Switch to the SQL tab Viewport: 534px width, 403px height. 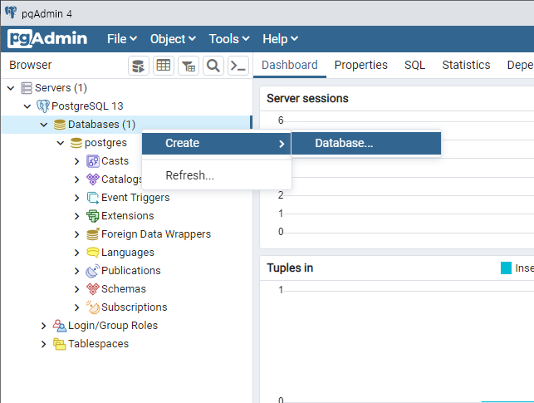coord(414,65)
